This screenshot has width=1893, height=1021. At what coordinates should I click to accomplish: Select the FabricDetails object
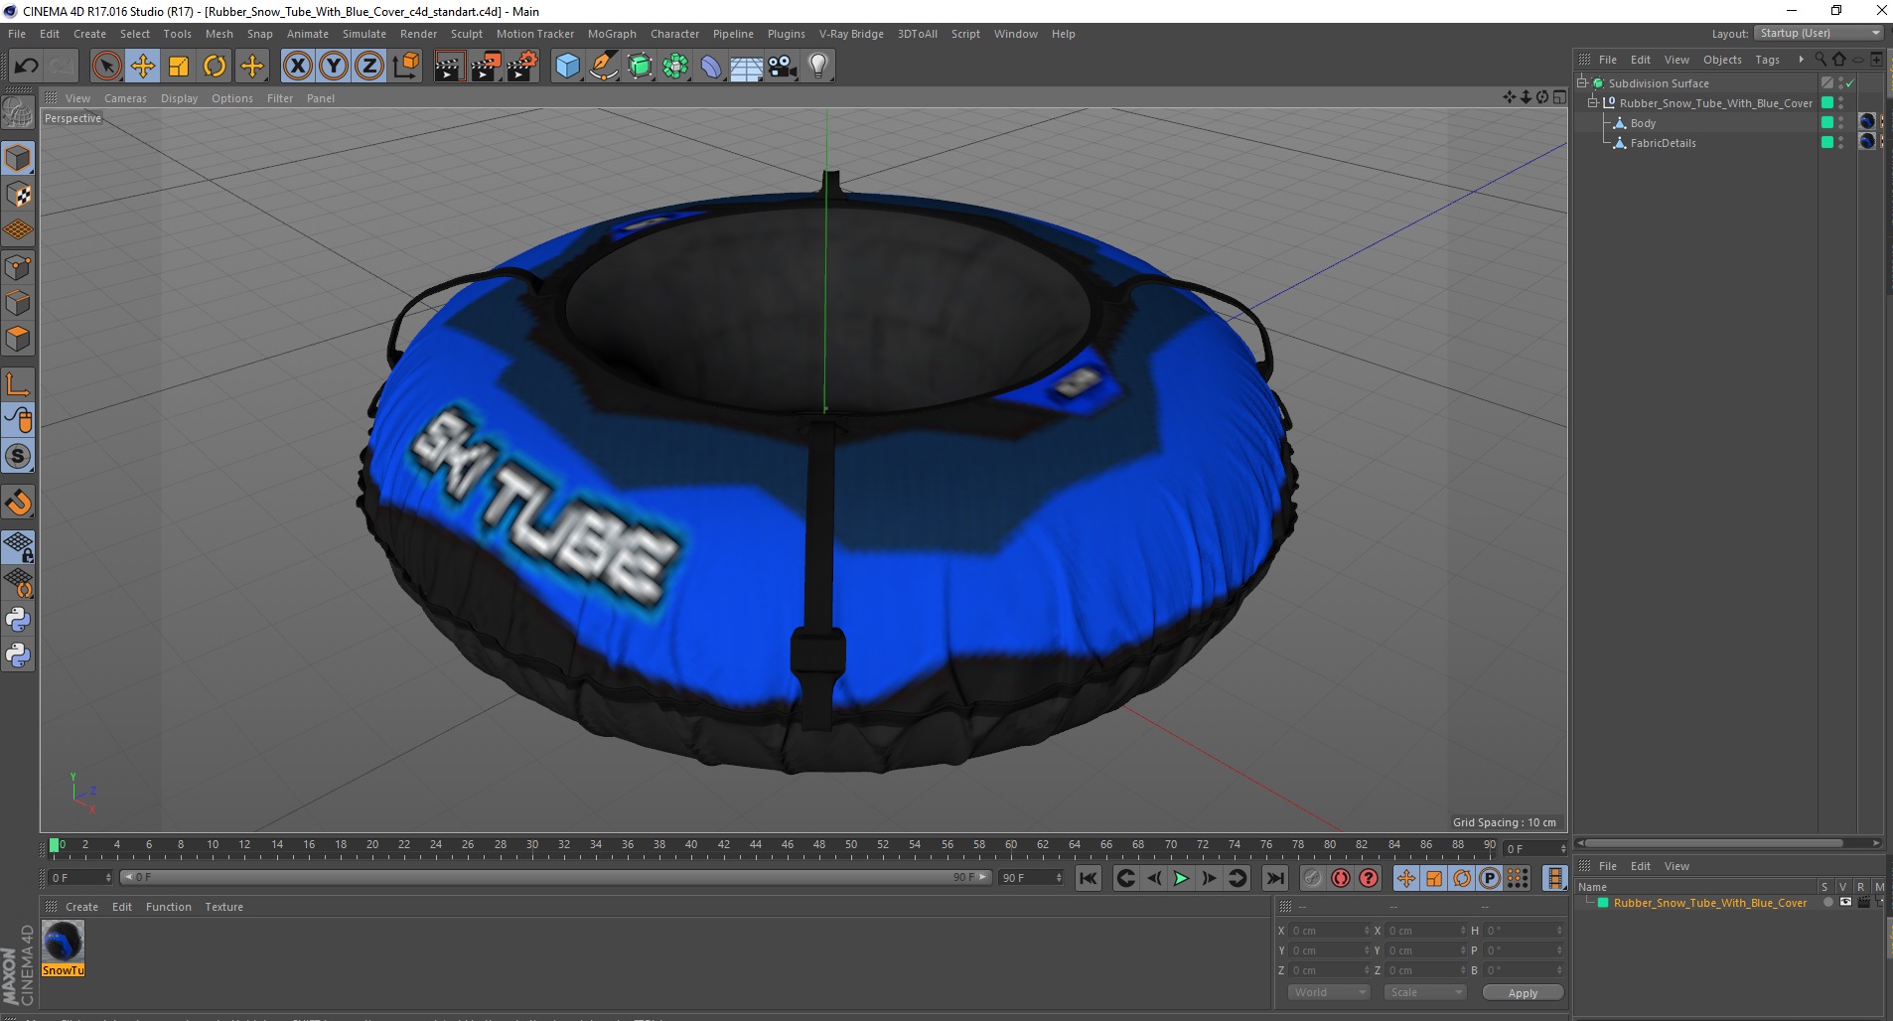(x=1663, y=143)
